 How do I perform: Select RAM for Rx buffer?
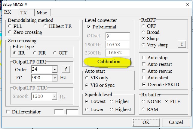[x=144, y=110]
